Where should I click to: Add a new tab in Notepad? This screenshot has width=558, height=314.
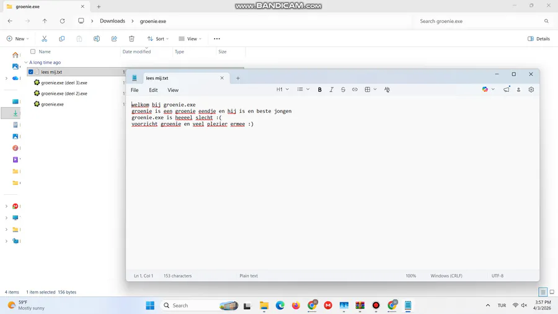(238, 78)
